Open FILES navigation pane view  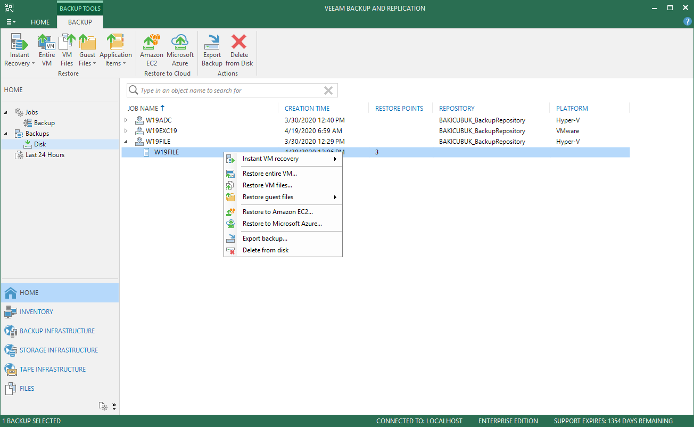(60, 389)
